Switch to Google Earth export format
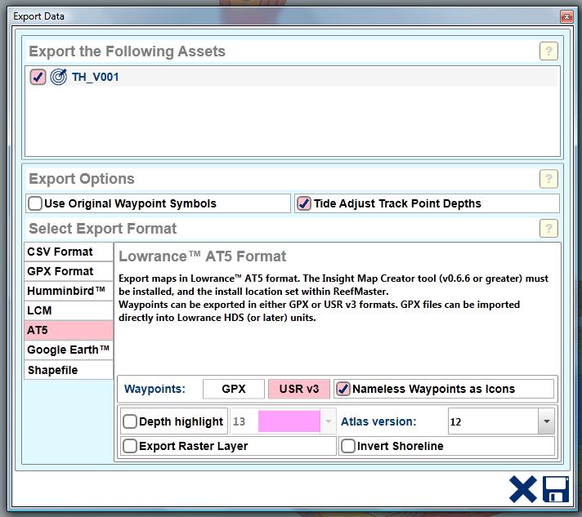This screenshot has width=582, height=517. coord(69,350)
